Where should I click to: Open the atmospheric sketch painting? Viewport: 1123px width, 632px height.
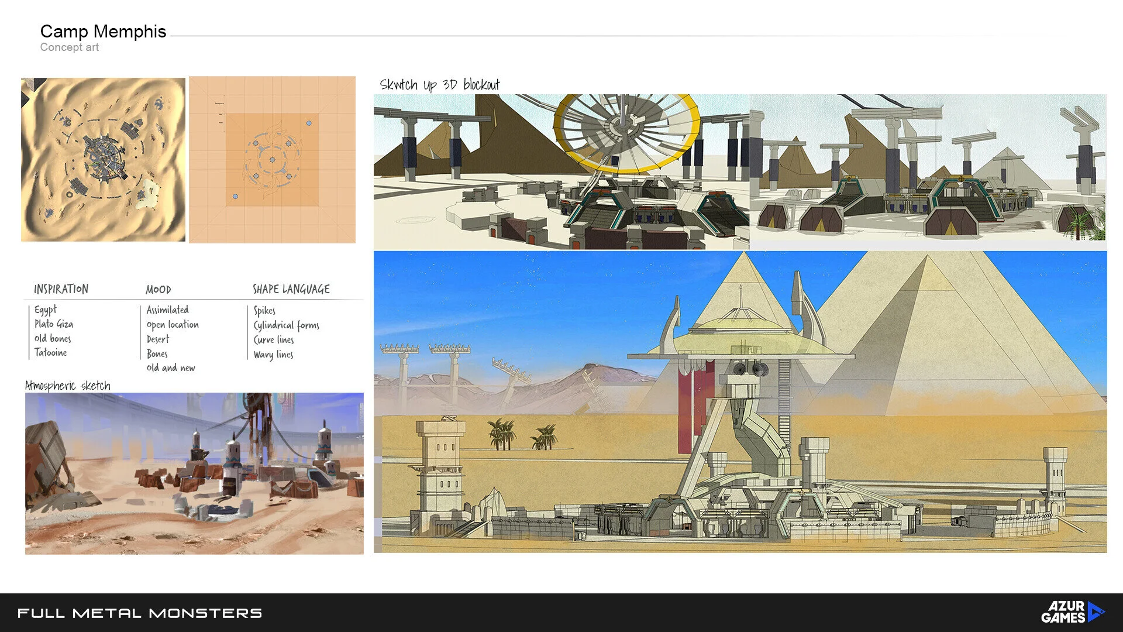[x=194, y=473]
